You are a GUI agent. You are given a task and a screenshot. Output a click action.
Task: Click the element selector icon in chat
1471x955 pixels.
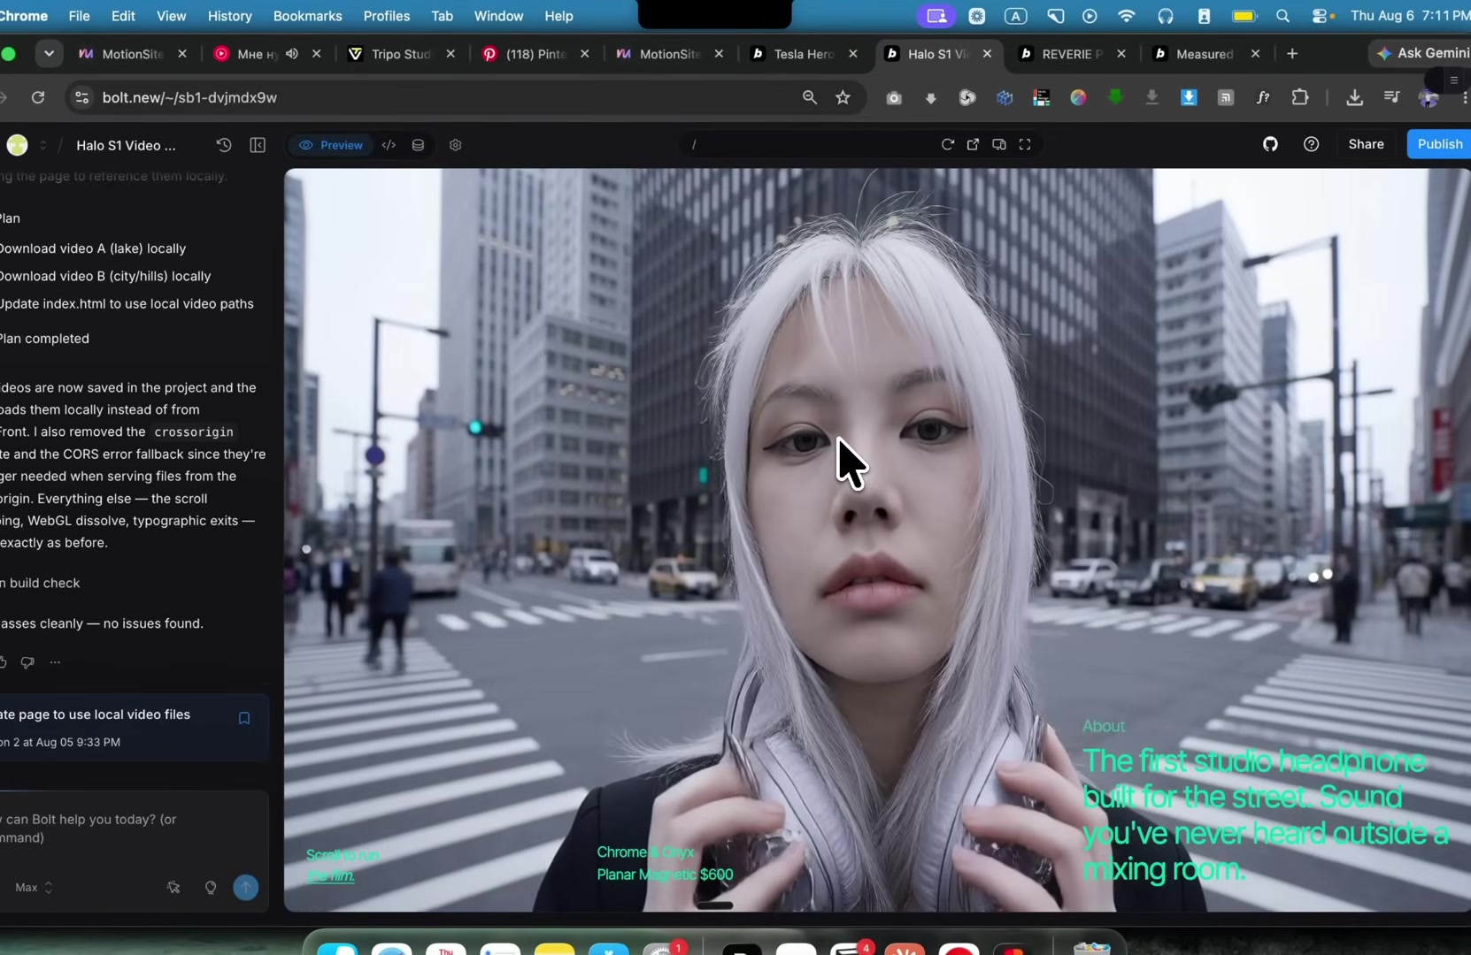(173, 887)
